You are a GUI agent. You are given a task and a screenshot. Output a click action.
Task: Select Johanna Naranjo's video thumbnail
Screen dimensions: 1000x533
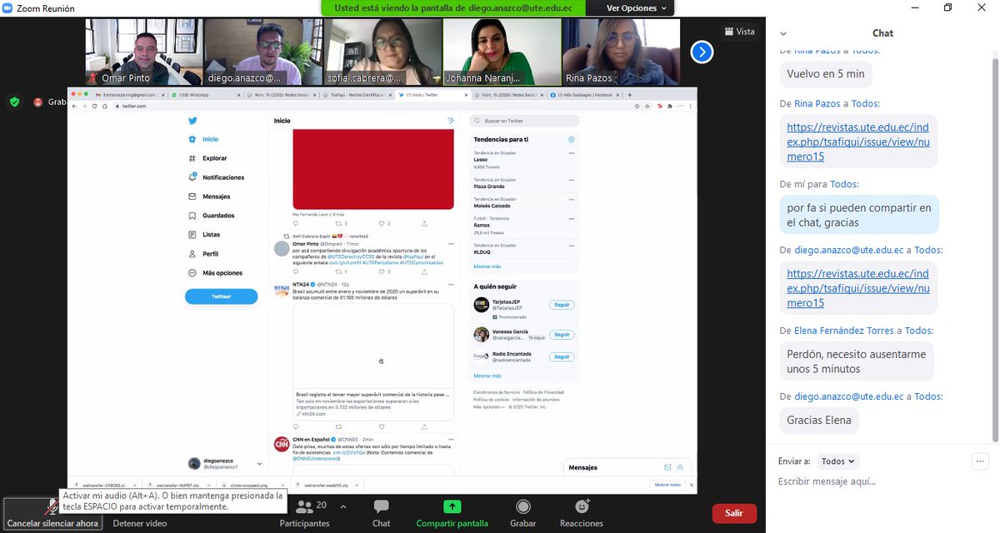502,52
